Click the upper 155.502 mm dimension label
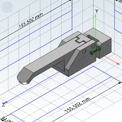122x122 pixels. pyautogui.click(x=30, y=20)
